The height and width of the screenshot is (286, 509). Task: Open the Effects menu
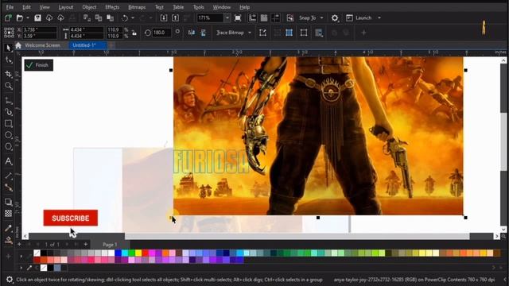pyautogui.click(x=112, y=7)
